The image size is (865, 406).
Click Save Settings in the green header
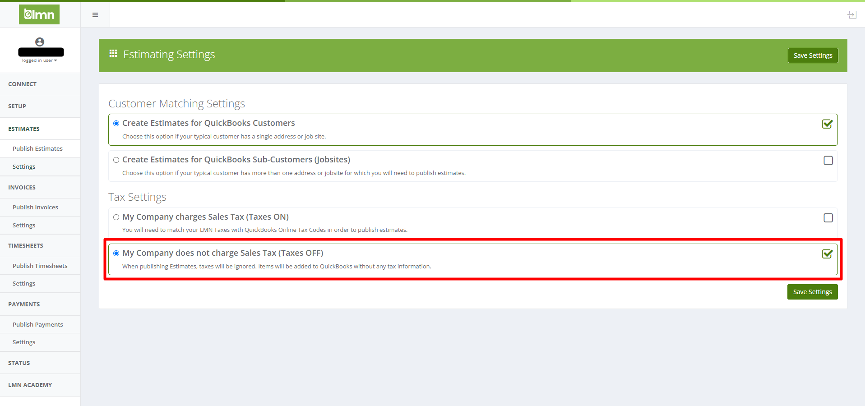pos(813,55)
